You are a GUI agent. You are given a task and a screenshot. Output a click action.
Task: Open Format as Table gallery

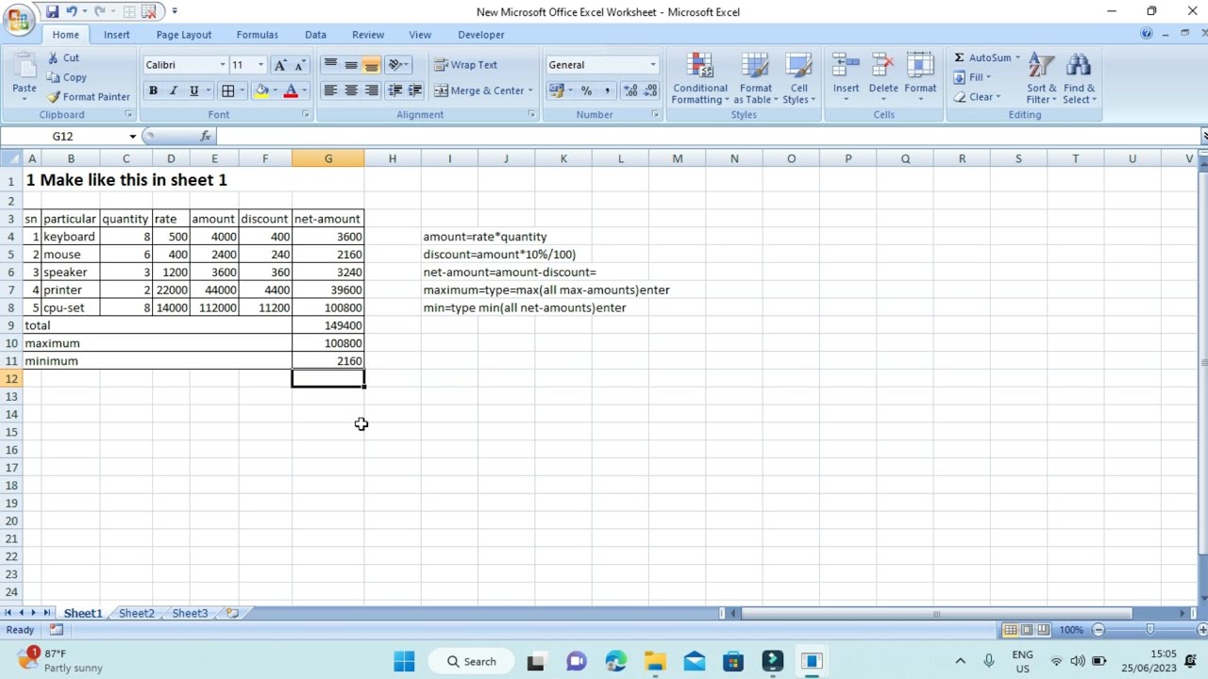(755, 78)
